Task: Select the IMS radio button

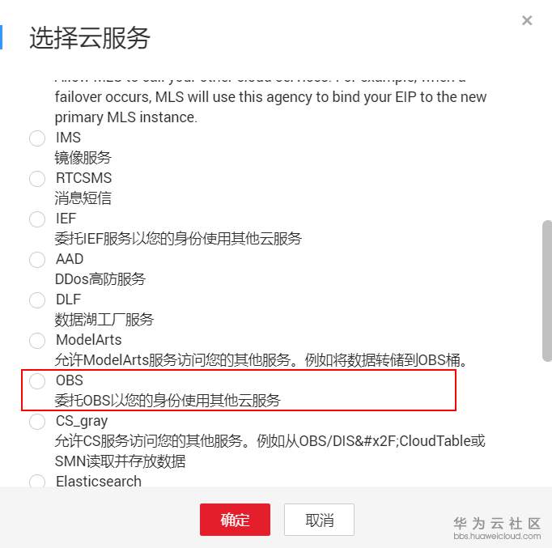Action: point(37,138)
